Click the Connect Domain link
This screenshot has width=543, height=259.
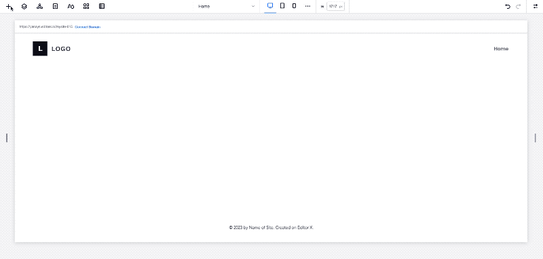click(88, 26)
